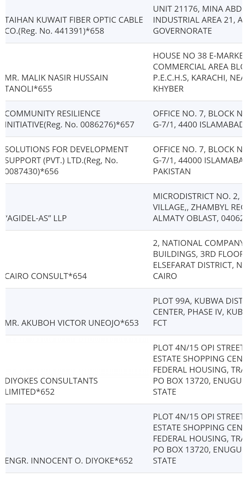The height and width of the screenshot is (478, 247).
Task: Click the "AGIDEL-AS" LLP firm name
Action: tap(36, 218)
